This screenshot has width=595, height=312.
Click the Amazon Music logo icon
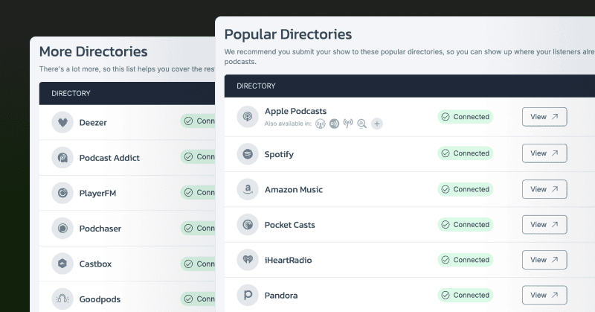248,189
